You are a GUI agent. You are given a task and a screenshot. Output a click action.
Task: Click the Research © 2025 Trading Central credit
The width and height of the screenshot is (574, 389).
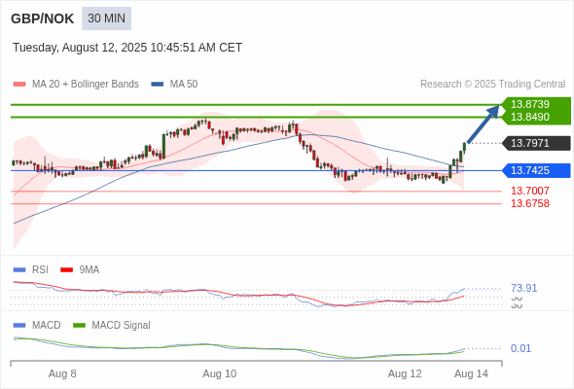click(x=492, y=85)
